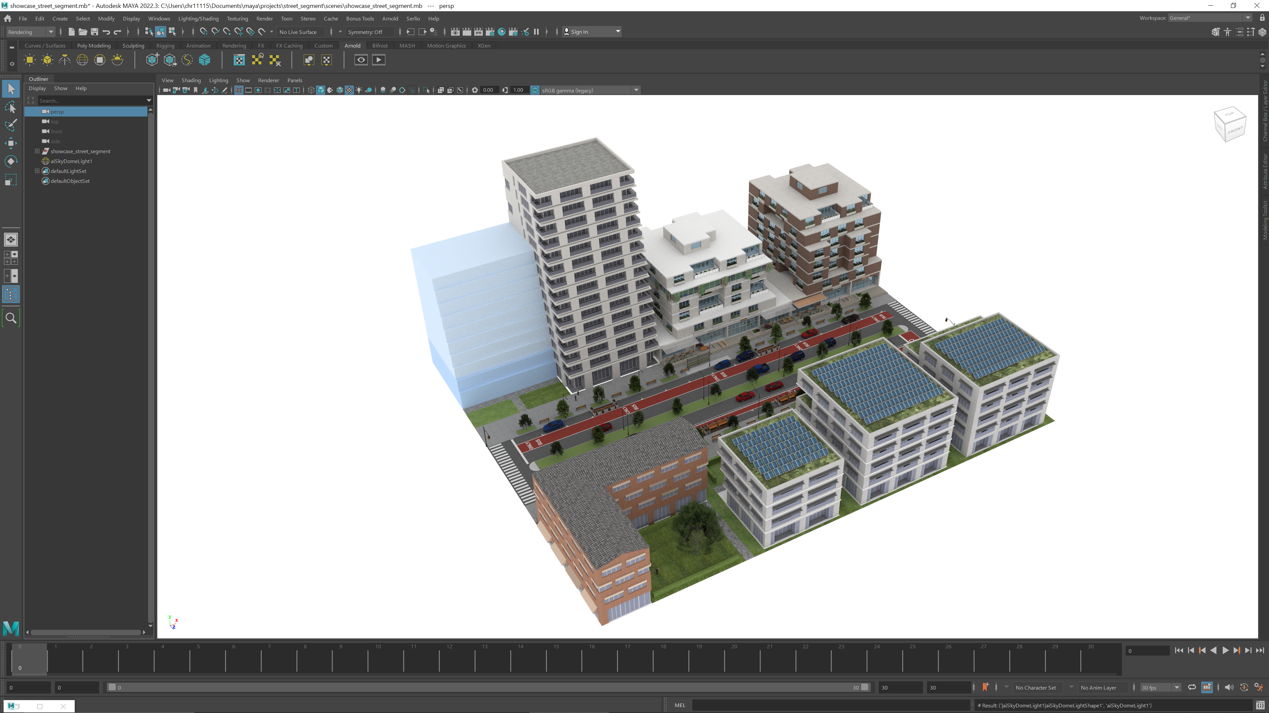Click the Save Scene disk icon

(x=94, y=32)
